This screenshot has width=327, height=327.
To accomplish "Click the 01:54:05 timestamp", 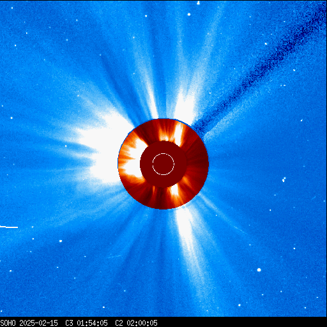I will click(x=92, y=323).
